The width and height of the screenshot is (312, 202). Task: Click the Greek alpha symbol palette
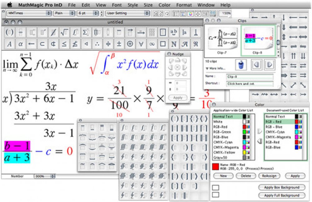tap(21, 44)
